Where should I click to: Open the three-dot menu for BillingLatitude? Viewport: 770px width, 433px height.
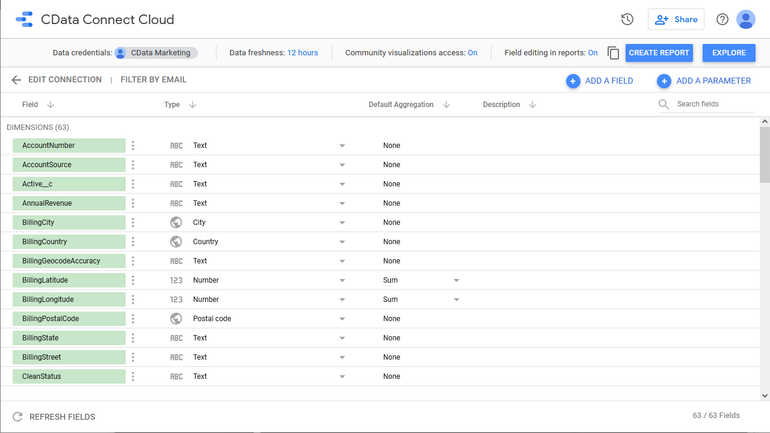(133, 280)
